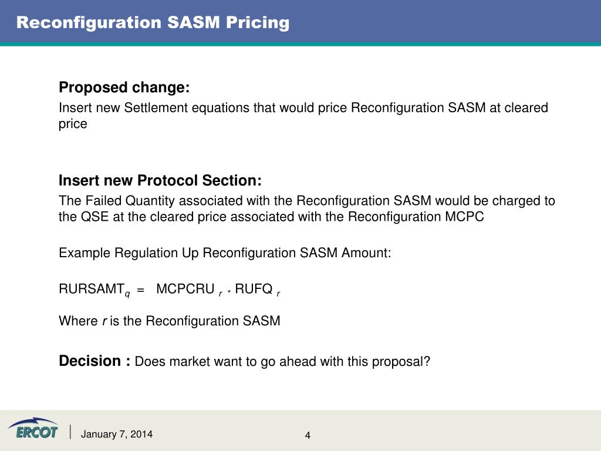Click the slide page number 4
This screenshot has width=601, height=451.
click(x=308, y=435)
